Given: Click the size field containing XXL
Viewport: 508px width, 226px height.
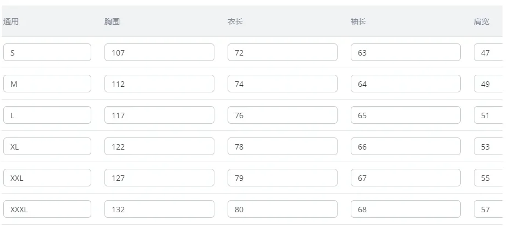Looking at the screenshot, I should [x=47, y=178].
